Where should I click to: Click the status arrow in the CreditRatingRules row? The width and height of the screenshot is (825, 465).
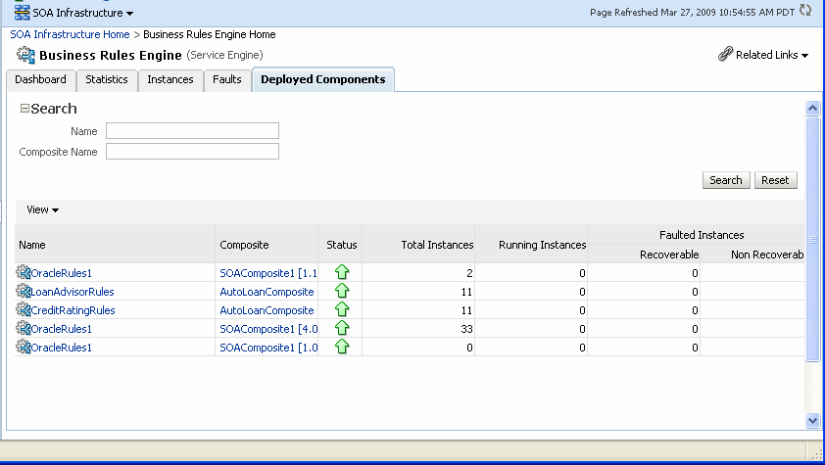click(x=342, y=309)
